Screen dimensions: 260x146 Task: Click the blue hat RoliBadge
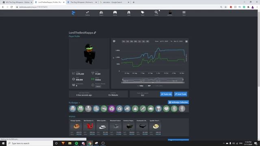127,109
